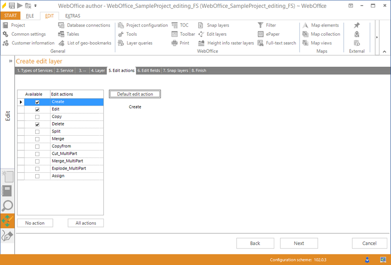Open Database connections
391x265 pixels.
pos(84,25)
